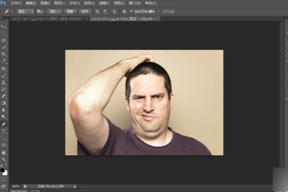Toggle Quick Mask mode

click(x=3, y=180)
